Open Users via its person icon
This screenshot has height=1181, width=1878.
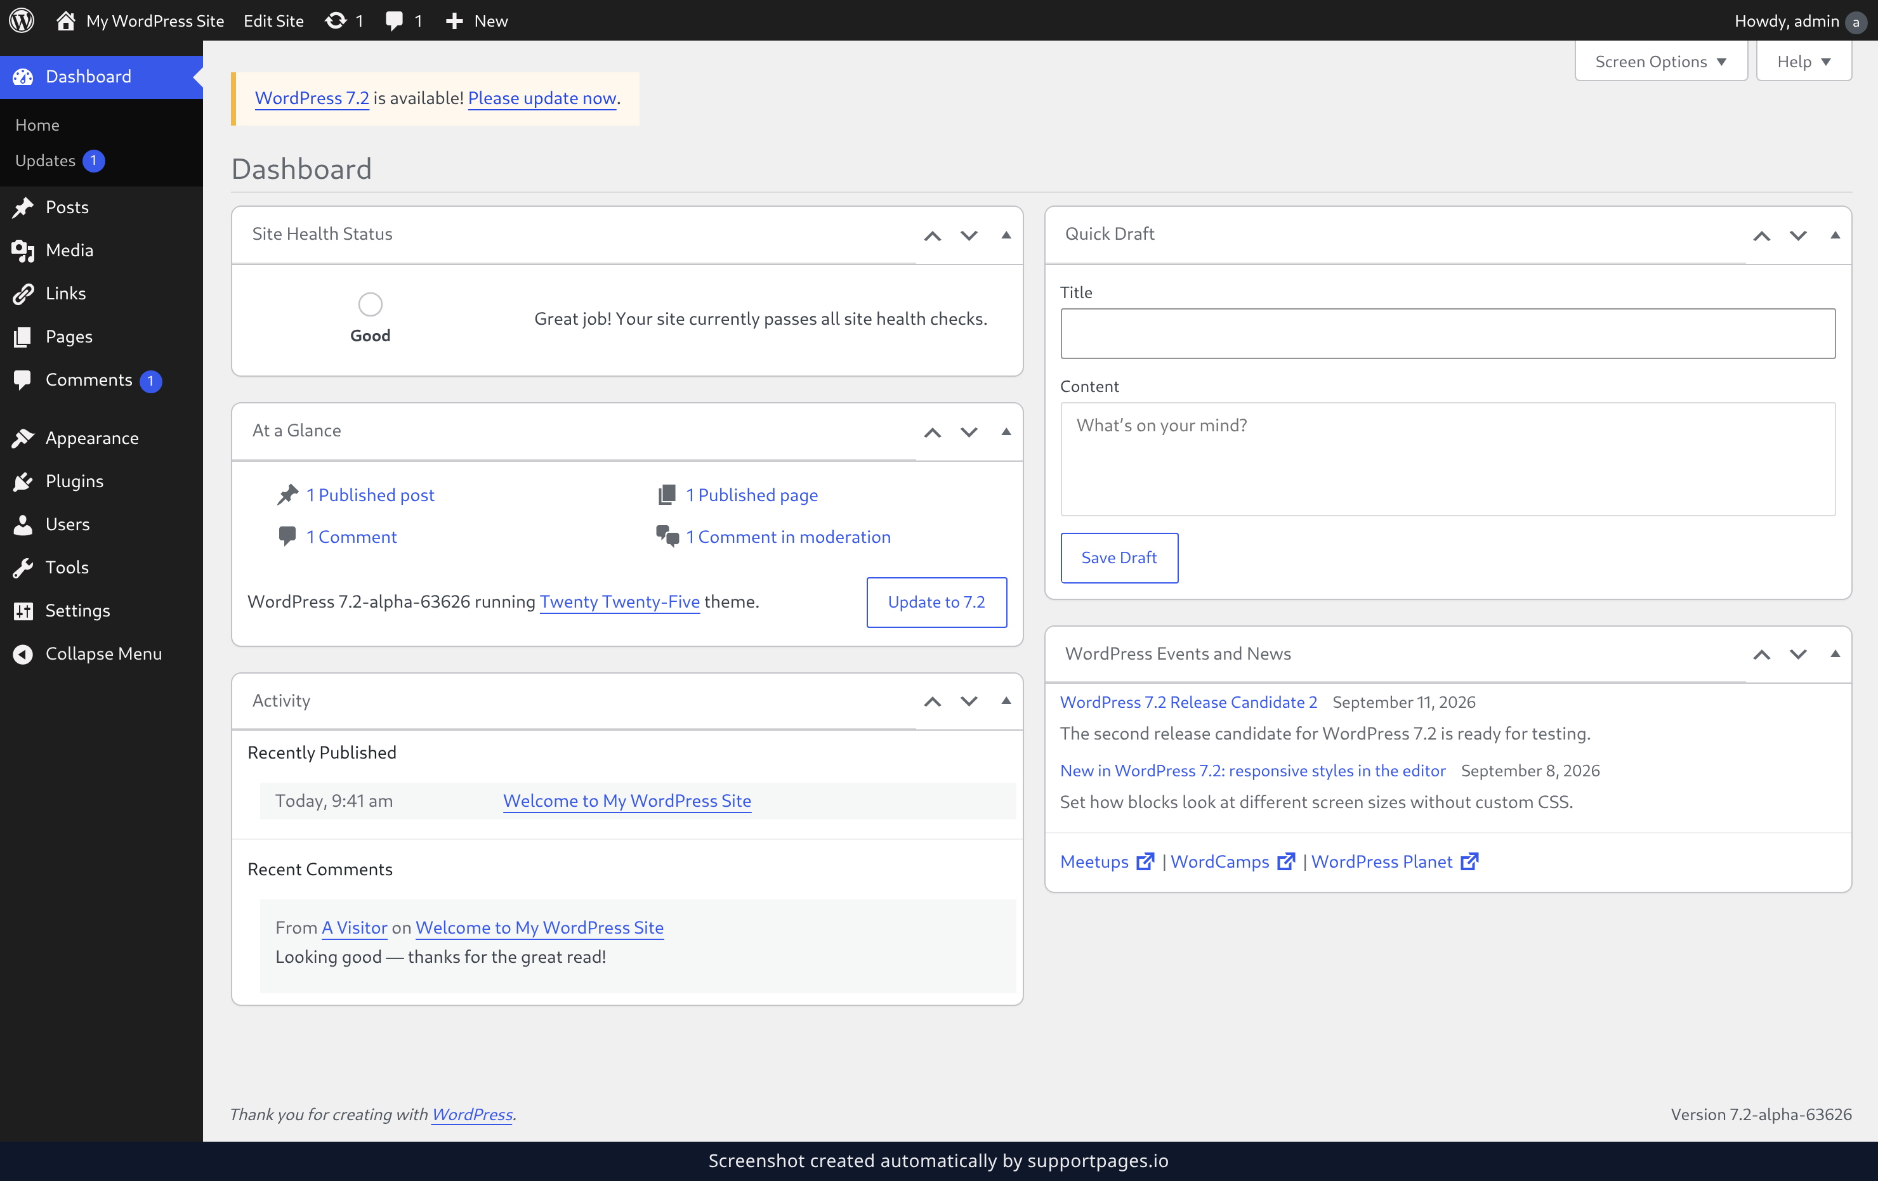click(23, 525)
